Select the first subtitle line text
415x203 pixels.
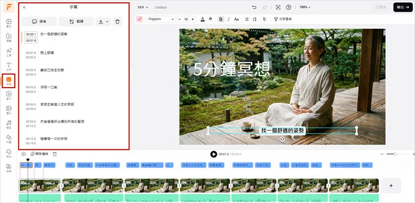click(x=54, y=34)
